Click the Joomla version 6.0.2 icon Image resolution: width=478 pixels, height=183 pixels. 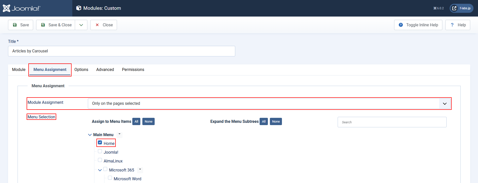[x=435, y=8]
